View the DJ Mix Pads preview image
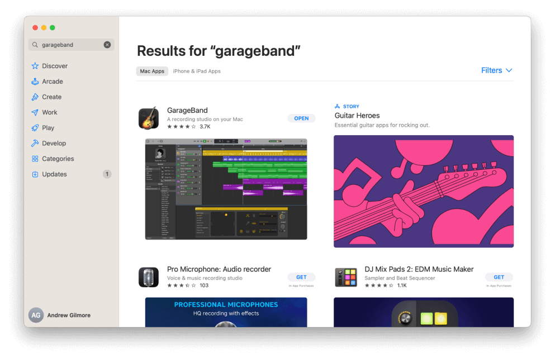 click(424, 312)
